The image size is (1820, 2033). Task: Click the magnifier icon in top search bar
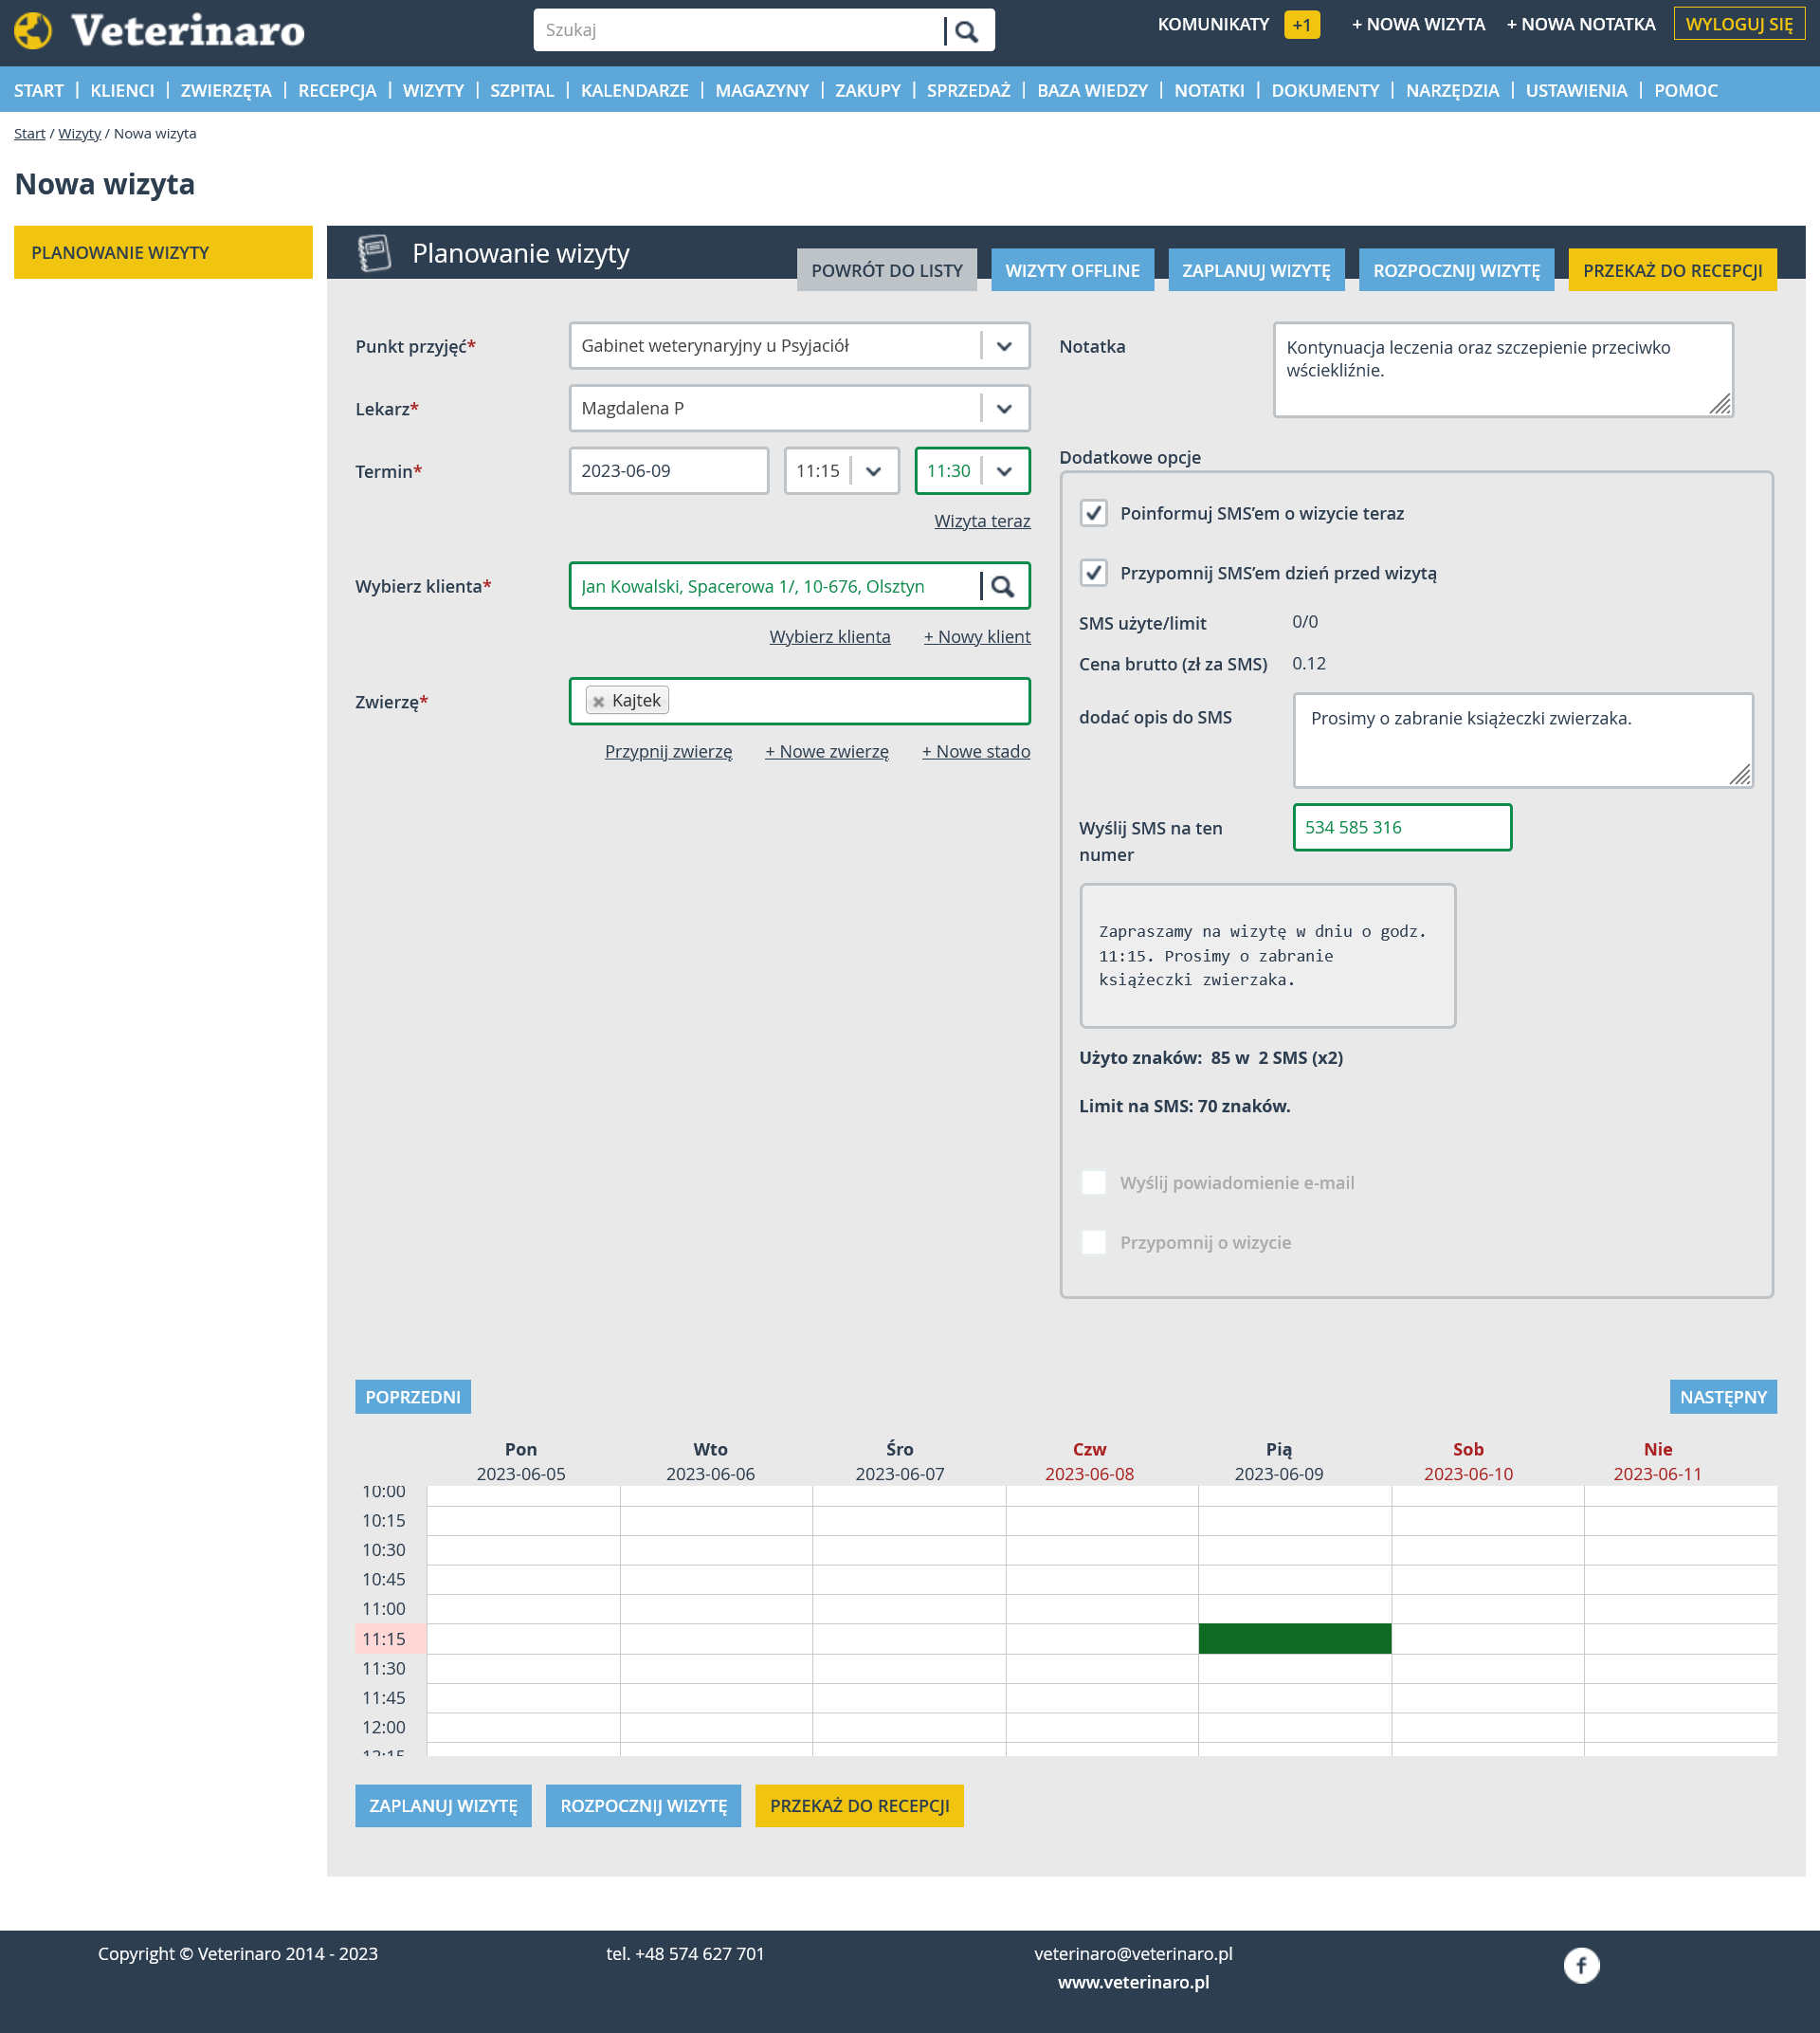coord(966,31)
